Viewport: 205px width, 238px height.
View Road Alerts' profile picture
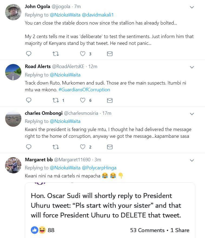coord(13,72)
